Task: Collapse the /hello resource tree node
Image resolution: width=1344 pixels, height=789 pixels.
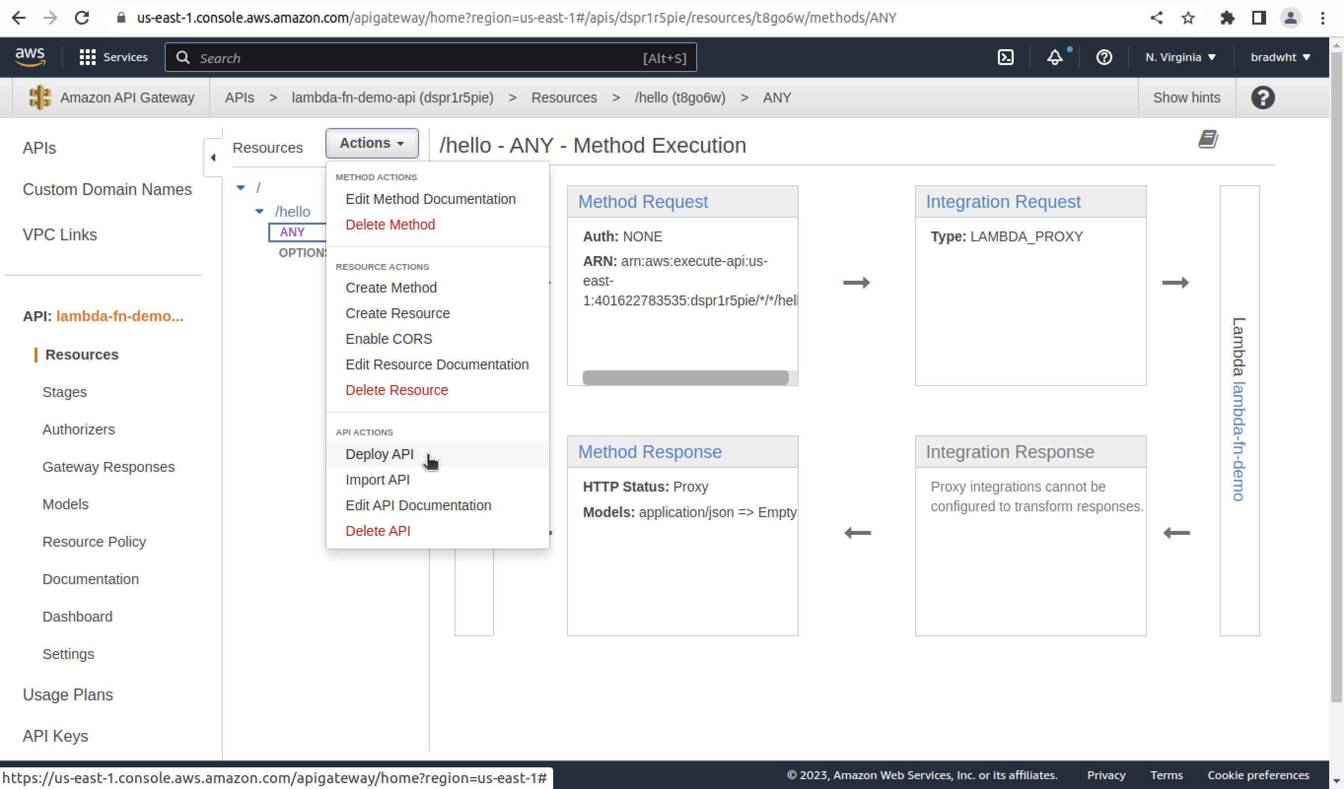Action: (260, 211)
